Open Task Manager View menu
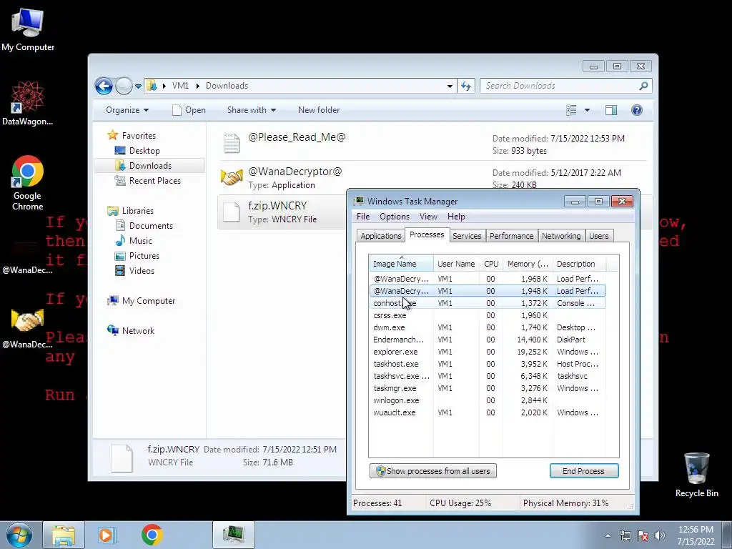732x549 pixels. 428,217
